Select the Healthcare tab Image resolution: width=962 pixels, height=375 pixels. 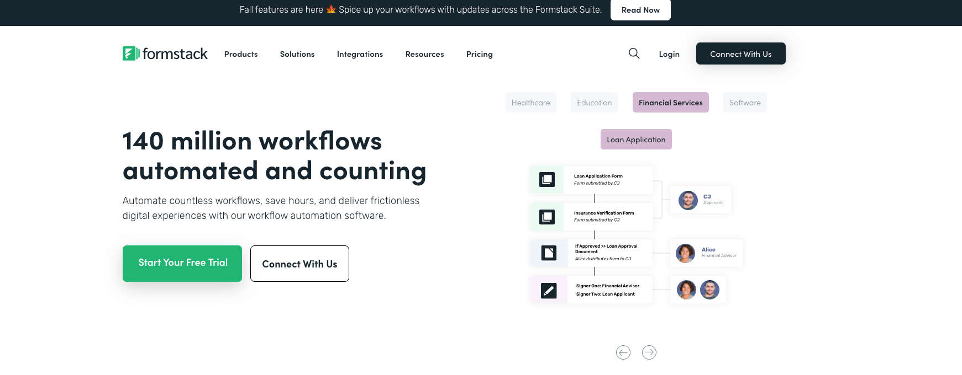point(530,103)
